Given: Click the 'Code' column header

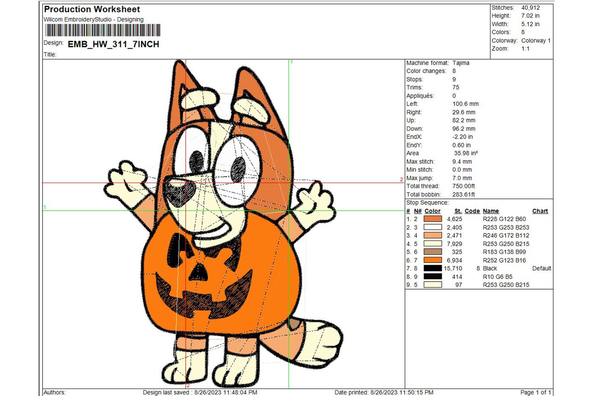Looking at the screenshot, I should click(472, 211).
